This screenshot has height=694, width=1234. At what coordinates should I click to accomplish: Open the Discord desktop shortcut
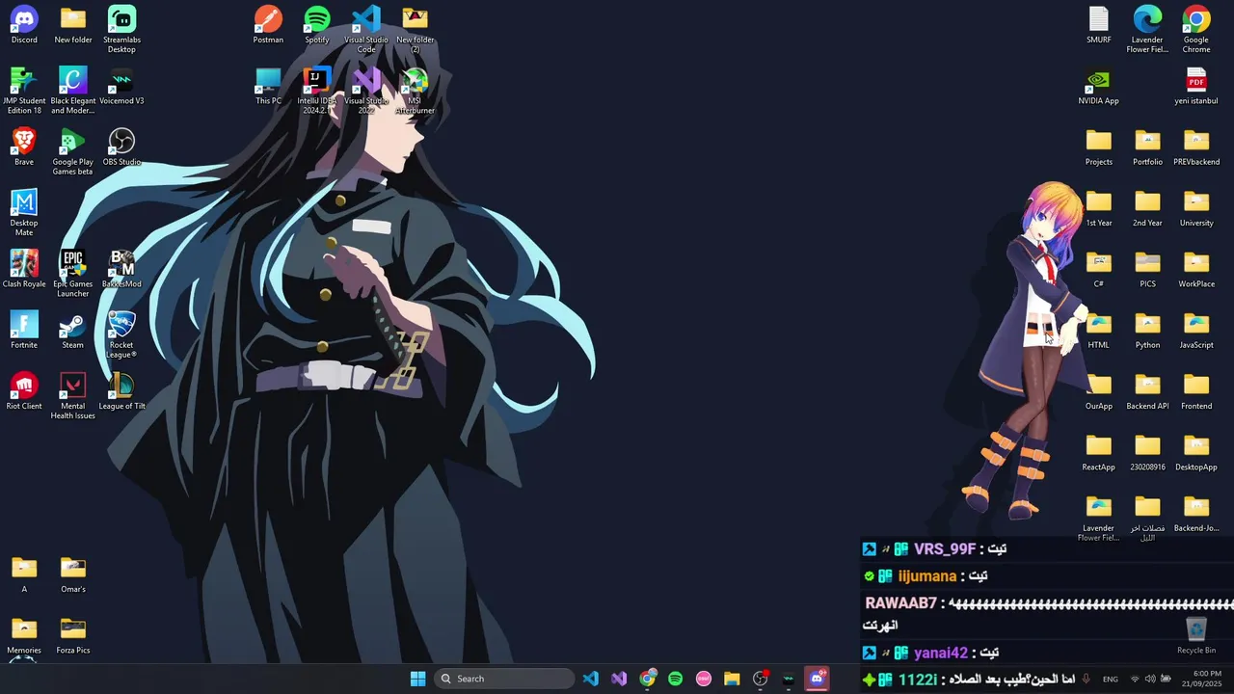pyautogui.click(x=24, y=25)
